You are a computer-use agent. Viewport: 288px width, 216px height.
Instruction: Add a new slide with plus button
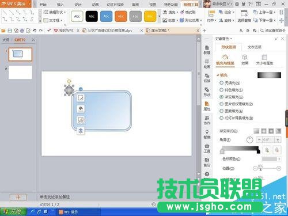pyautogui.click(x=18, y=197)
